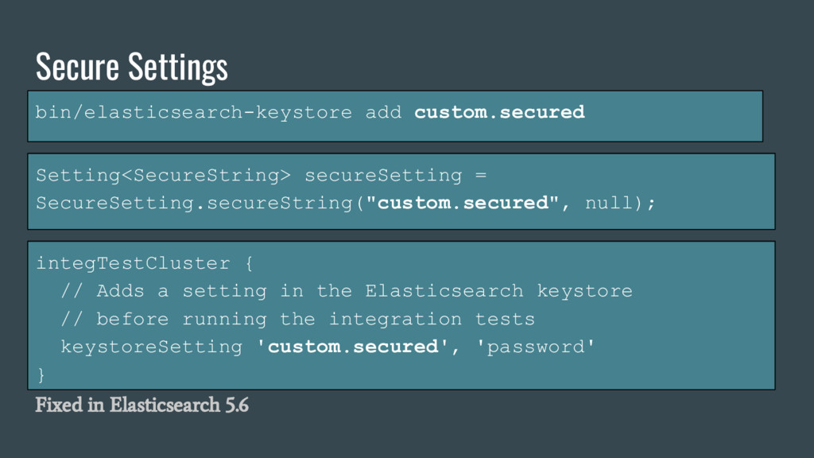Click the closing brace of the integTestCluster block
This screenshot has height=458, width=814.
click(41, 374)
